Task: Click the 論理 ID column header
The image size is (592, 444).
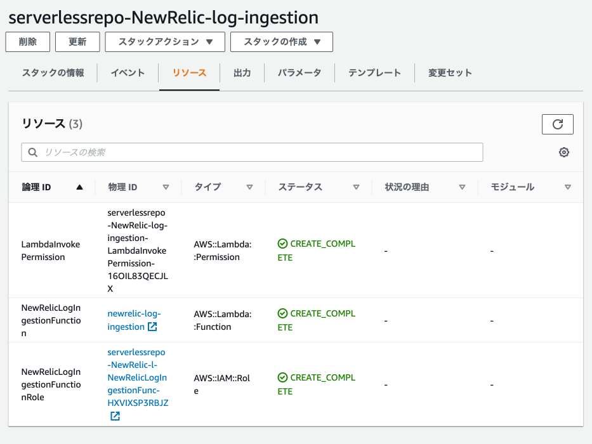Action: [x=36, y=187]
